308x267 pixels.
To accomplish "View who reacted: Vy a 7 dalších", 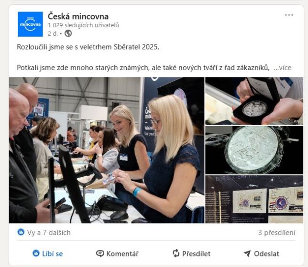I will coord(49,233).
